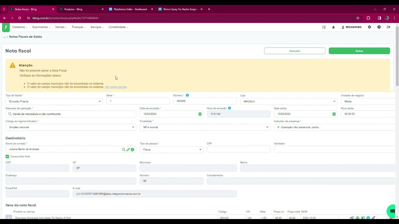This screenshot has width=399, height=224.
Task: Close the Notas fiscais - Bling tab
Action: tap(53, 9)
